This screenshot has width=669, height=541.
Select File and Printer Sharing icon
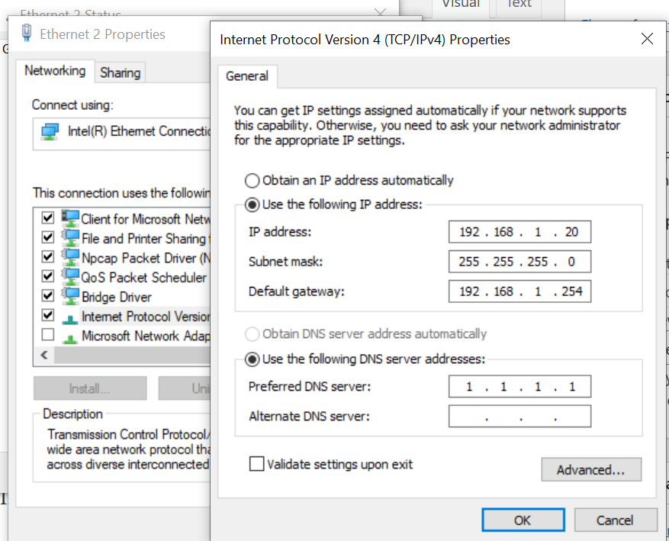[70, 238]
